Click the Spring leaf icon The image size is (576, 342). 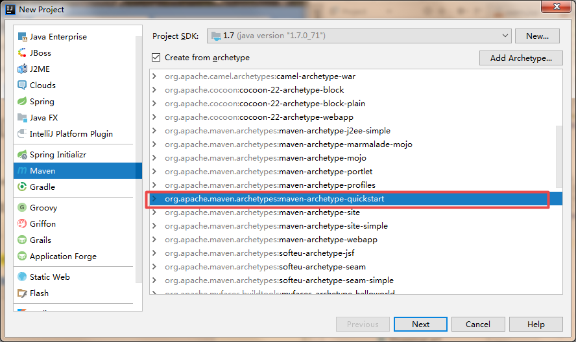23,101
